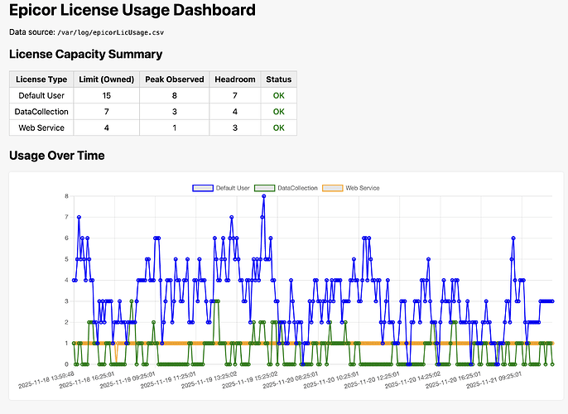
Task: Select the DataCollection row label
Action: tap(41, 112)
